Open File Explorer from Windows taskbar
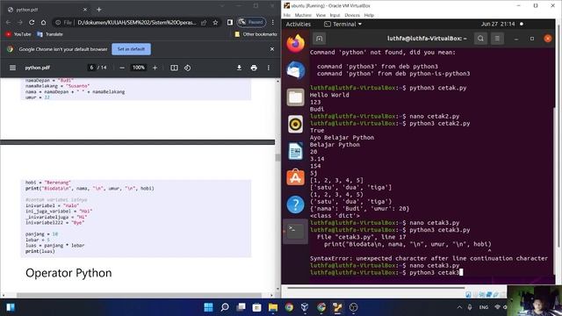 coord(273,307)
